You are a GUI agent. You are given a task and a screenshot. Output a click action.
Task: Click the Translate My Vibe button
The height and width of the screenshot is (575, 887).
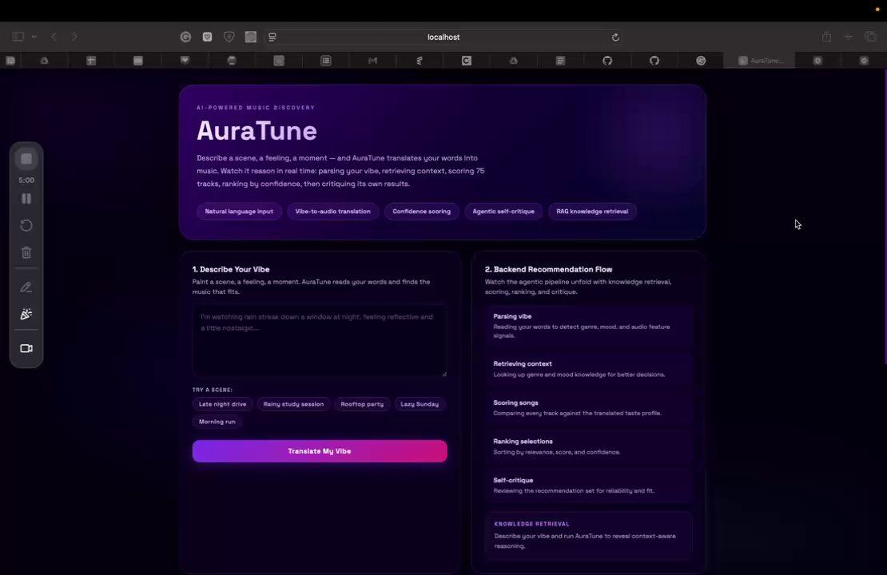click(x=320, y=451)
